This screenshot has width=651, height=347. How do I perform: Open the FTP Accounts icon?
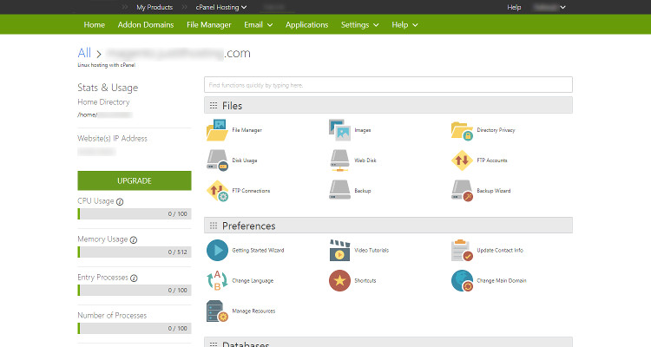462,160
